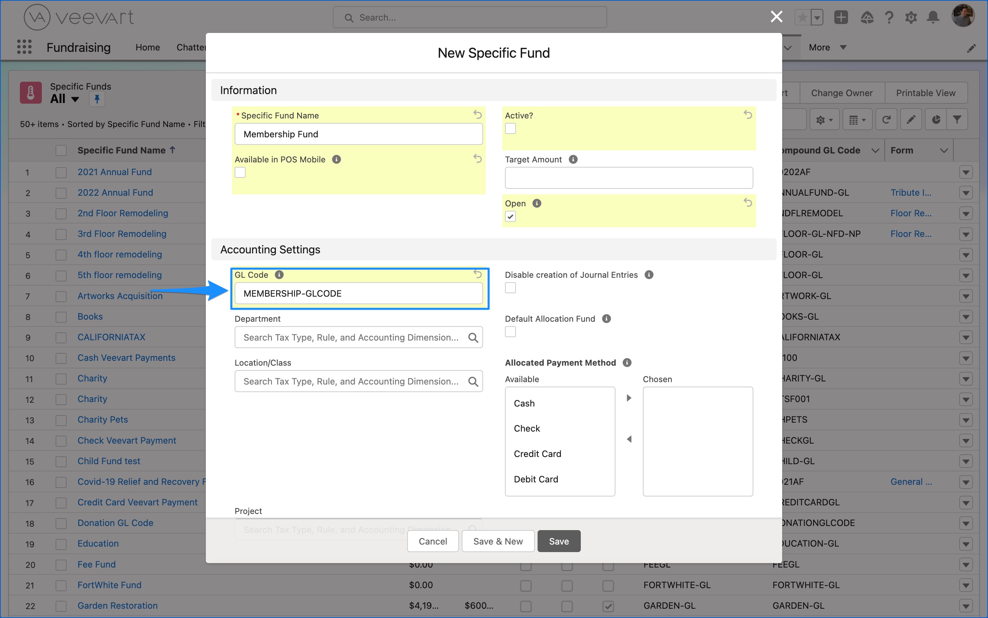
Task: Open the filter panel icon
Action: click(957, 119)
